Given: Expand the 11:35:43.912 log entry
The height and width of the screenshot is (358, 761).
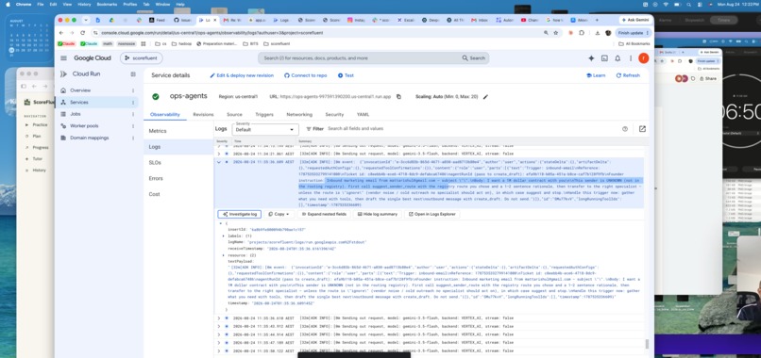Looking at the screenshot, I should point(219,327).
